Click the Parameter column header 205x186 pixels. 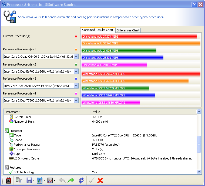[x=47, y=112]
